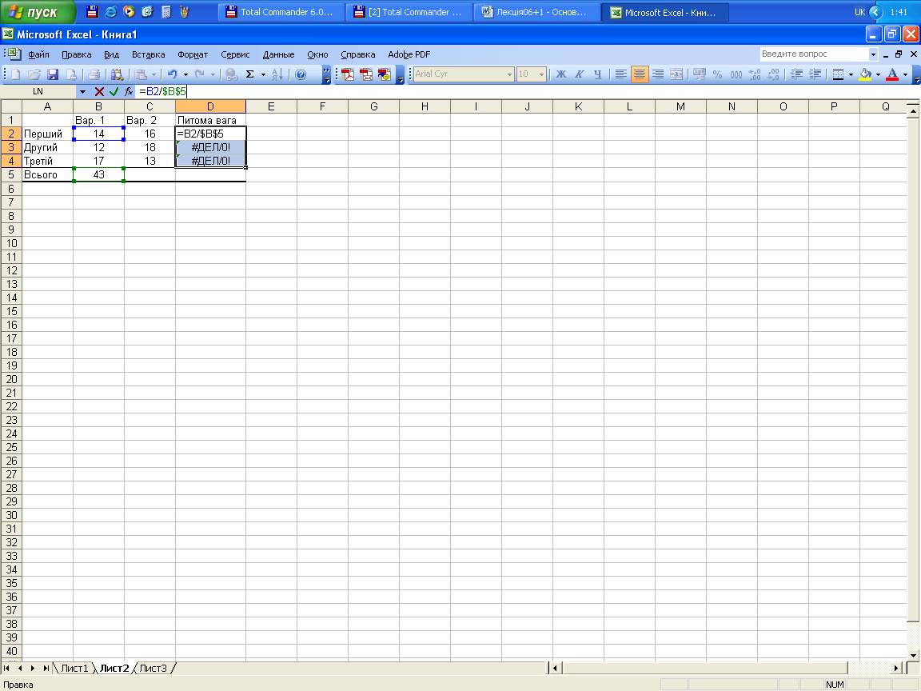Open the Данные menu
This screenshot has width=921, height=691.
point(278,54)
